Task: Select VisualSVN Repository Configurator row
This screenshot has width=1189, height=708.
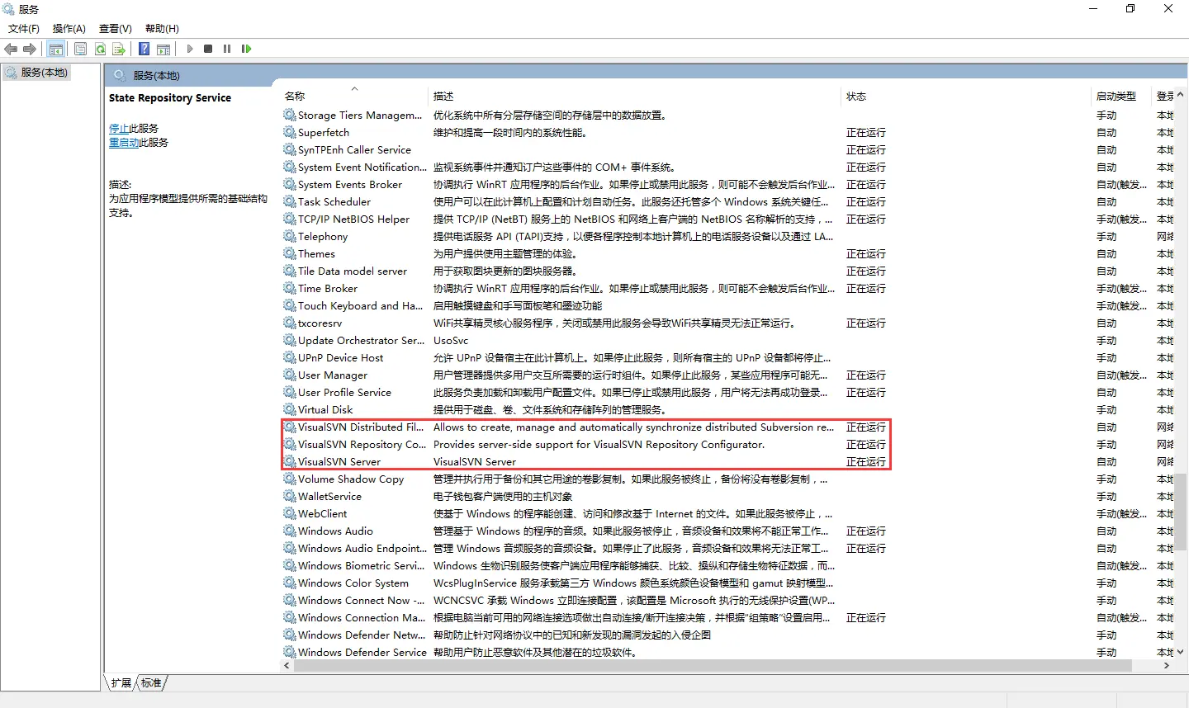Action: 727,444
